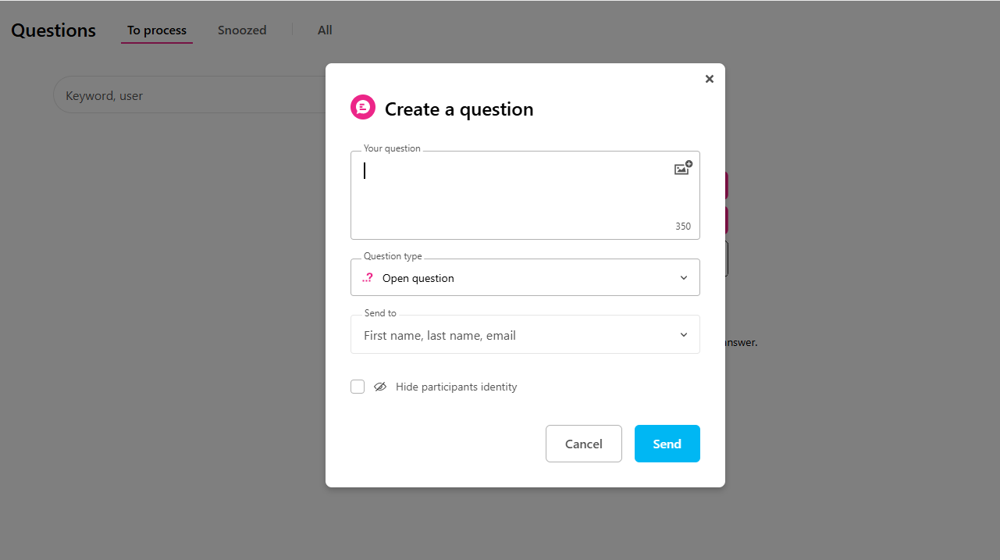Viewport: 1000px width, 560px height.
Task: Click the Hide participants identity label
Action: (456, 387)
